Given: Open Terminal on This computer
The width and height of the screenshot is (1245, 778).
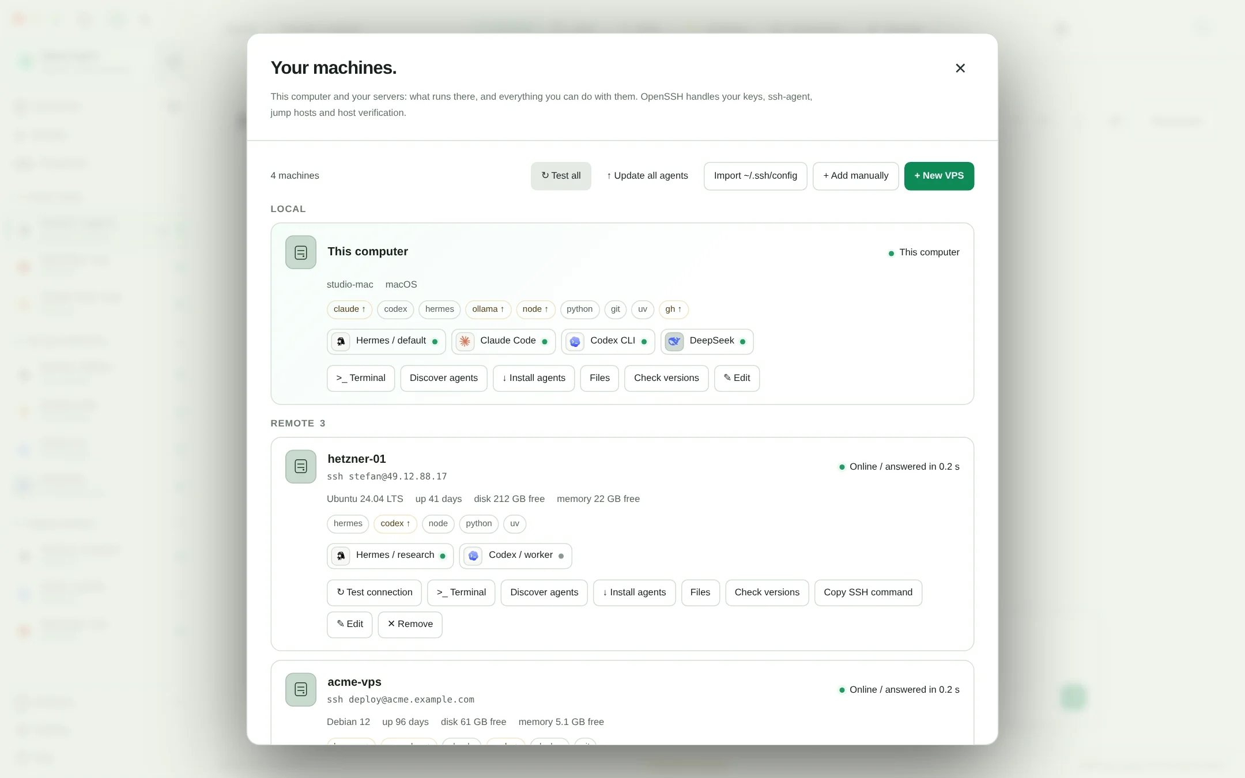Looking at the screenshot, I should [361, 378].
